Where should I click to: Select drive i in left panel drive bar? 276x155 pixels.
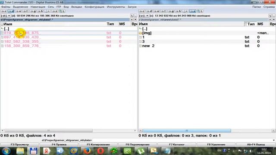[47, 11]
